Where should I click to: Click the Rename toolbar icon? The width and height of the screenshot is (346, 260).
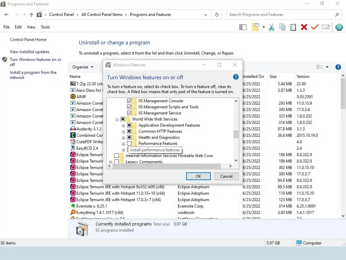coord(326,27)
